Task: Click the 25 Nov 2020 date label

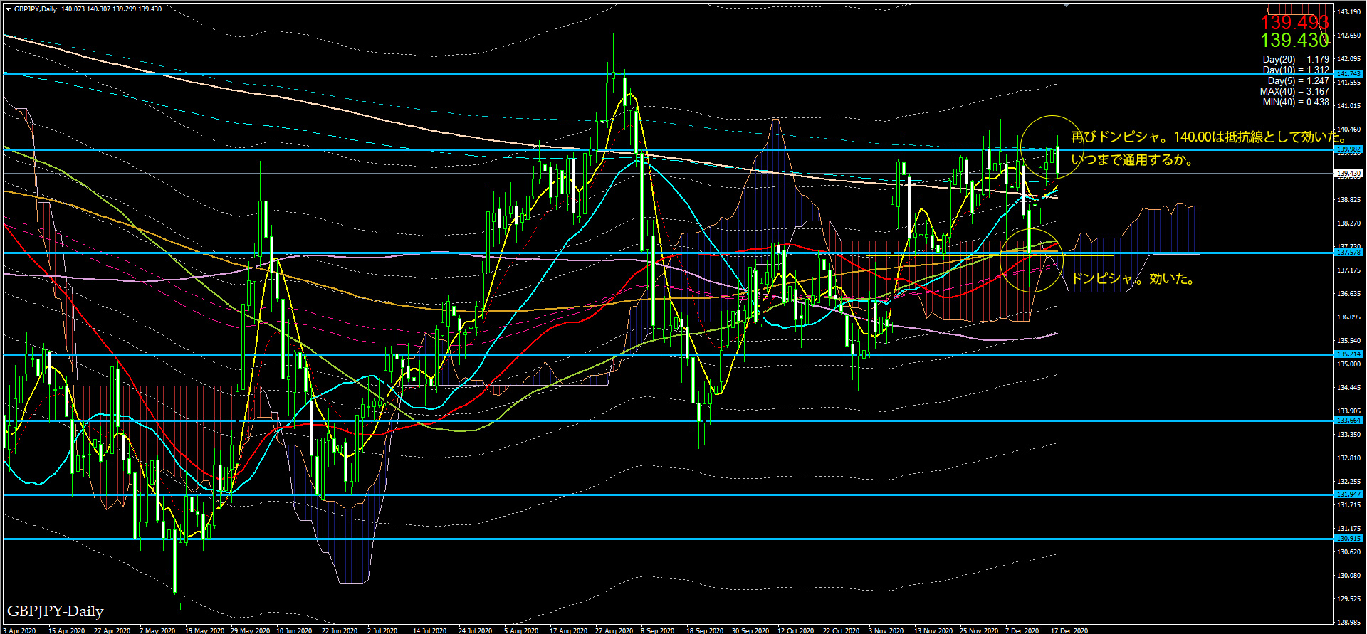Action: point(979,630)
